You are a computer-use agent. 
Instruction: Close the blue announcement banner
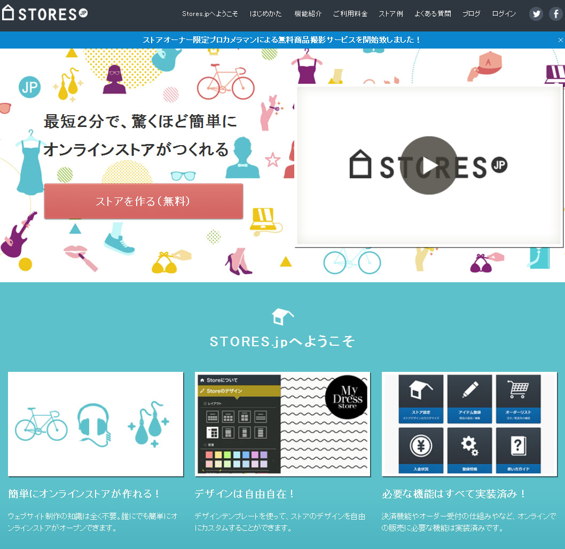[x=560, y=40]
